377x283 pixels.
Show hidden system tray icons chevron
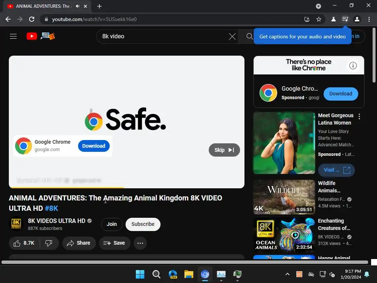287,274
